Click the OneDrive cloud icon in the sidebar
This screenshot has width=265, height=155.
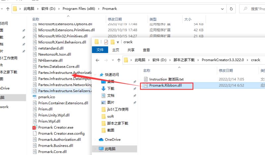click(x=101, y=140)
